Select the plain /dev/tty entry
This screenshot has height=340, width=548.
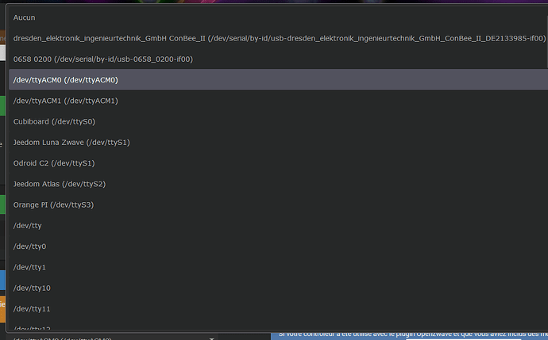pyautogui.click(x=278, y=226)
